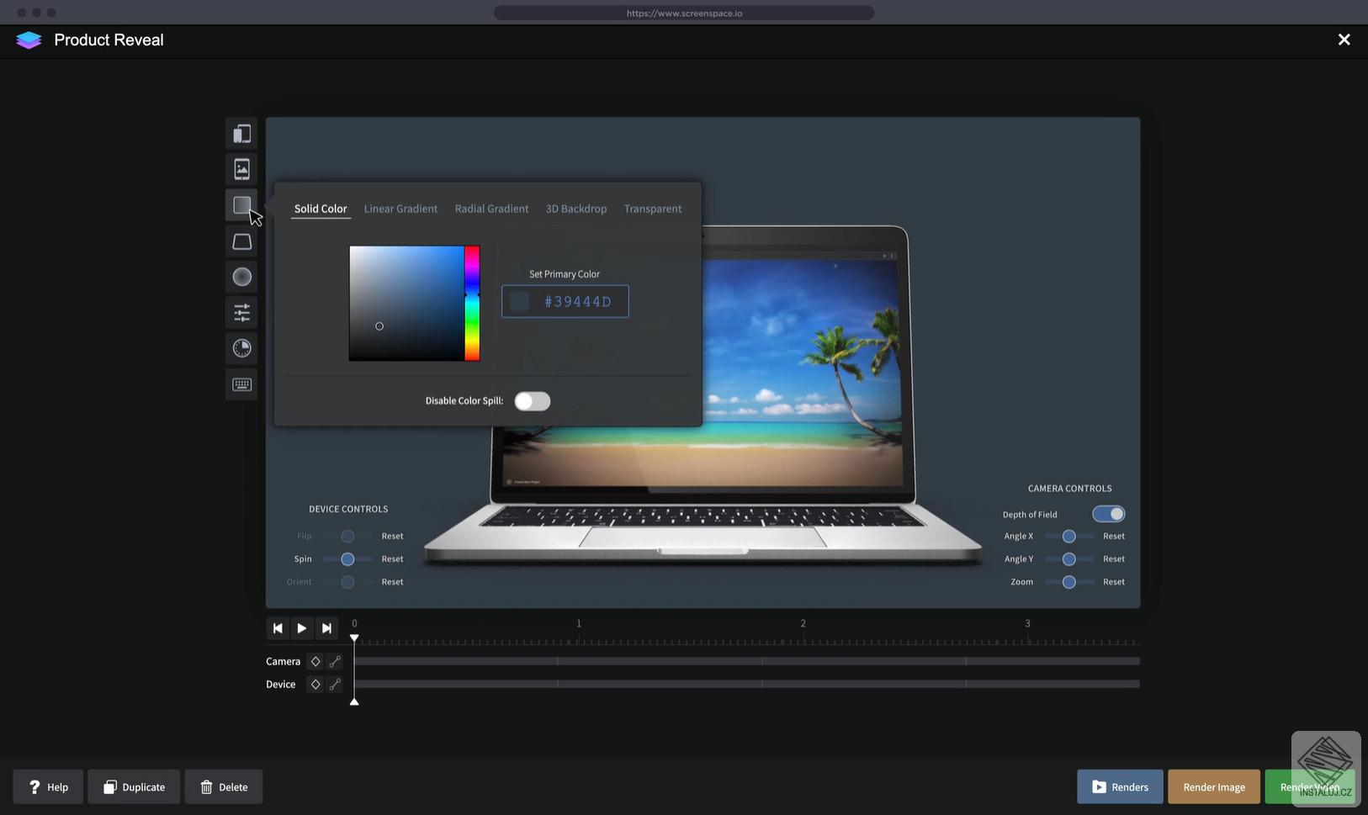Open the easing curve for the Device track
Viewport: 1368px width, 815px height.
coord(336,684)
